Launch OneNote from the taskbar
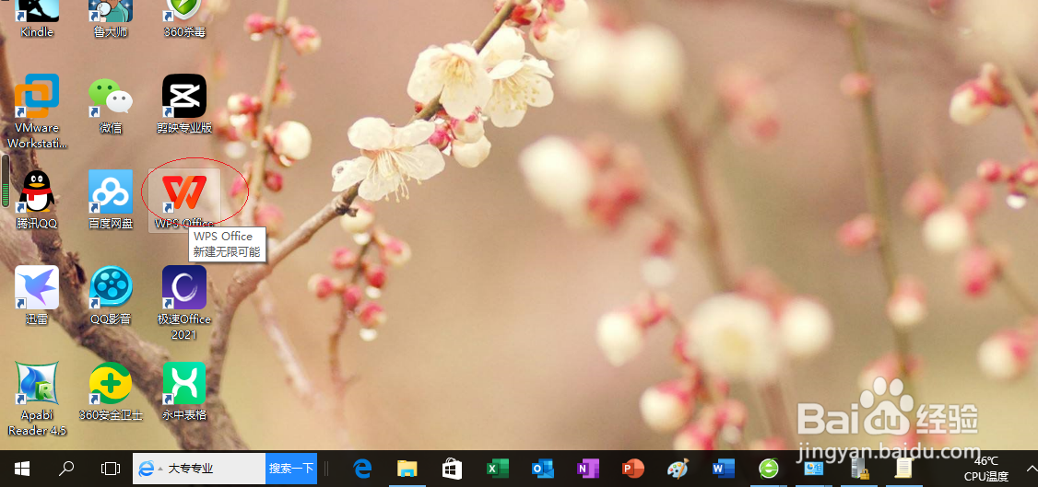 [587, 469]
